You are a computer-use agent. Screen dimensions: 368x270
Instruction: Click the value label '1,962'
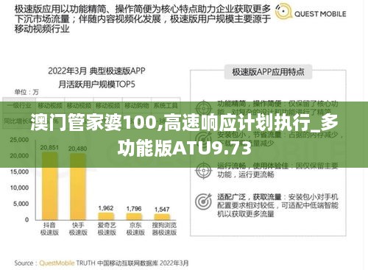(x=106, y=208)
